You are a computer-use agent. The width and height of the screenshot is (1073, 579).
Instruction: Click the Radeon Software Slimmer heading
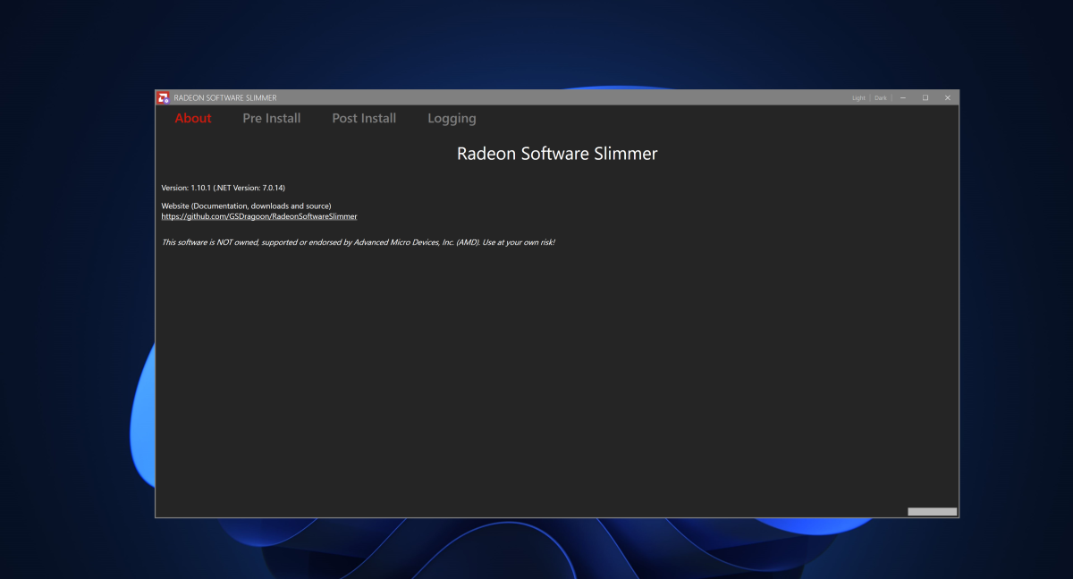[x=557, y=154]
